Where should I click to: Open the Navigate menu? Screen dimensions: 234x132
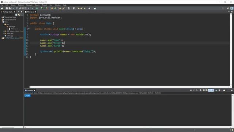tap(29, 5)
